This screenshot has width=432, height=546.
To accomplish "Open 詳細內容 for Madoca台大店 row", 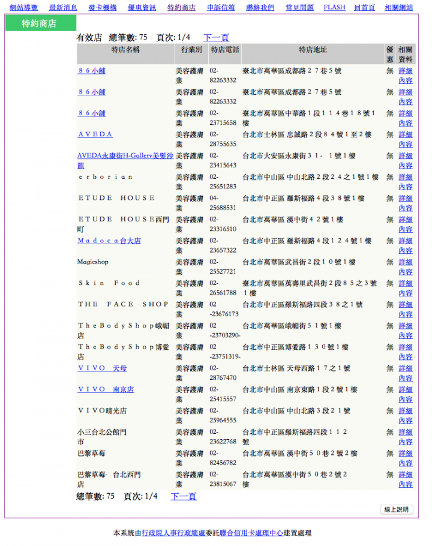I will coord(406,245).
